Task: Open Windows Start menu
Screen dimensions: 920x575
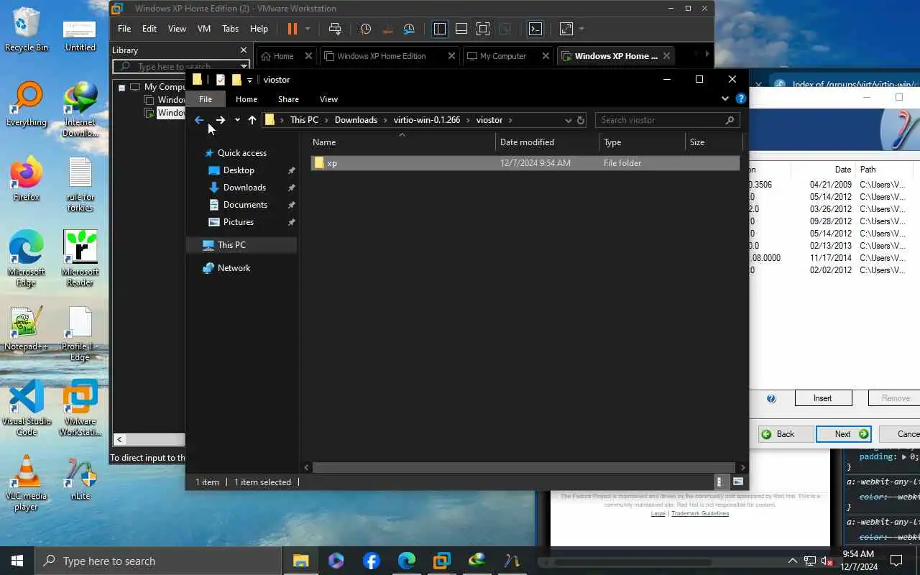Action: pos(17,561)
